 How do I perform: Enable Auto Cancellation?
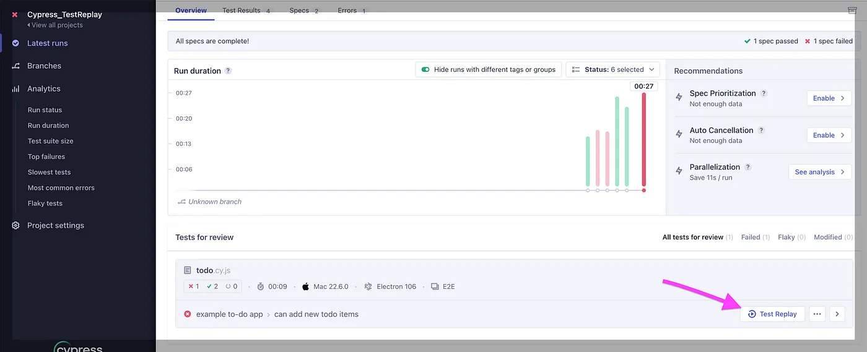pos(829,135)
